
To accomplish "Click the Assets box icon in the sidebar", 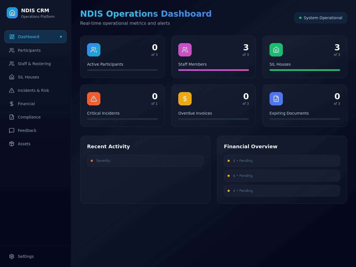I will [12, 144].
